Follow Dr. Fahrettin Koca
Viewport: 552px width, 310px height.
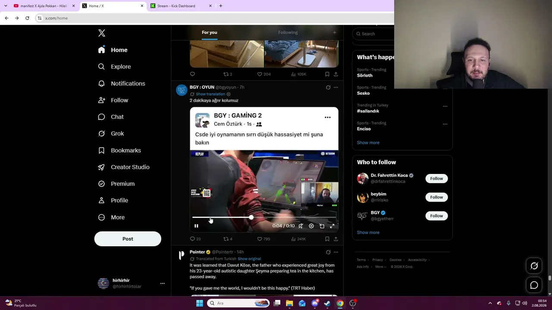(436, 179)
